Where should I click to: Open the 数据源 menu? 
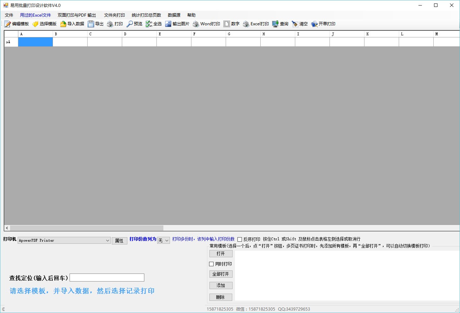pos(174,15)
